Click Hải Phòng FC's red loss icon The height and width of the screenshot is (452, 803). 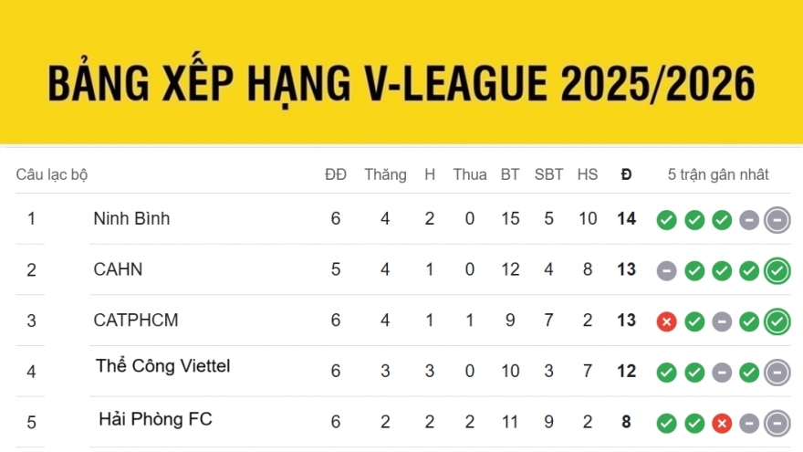[x=722, y=424]
